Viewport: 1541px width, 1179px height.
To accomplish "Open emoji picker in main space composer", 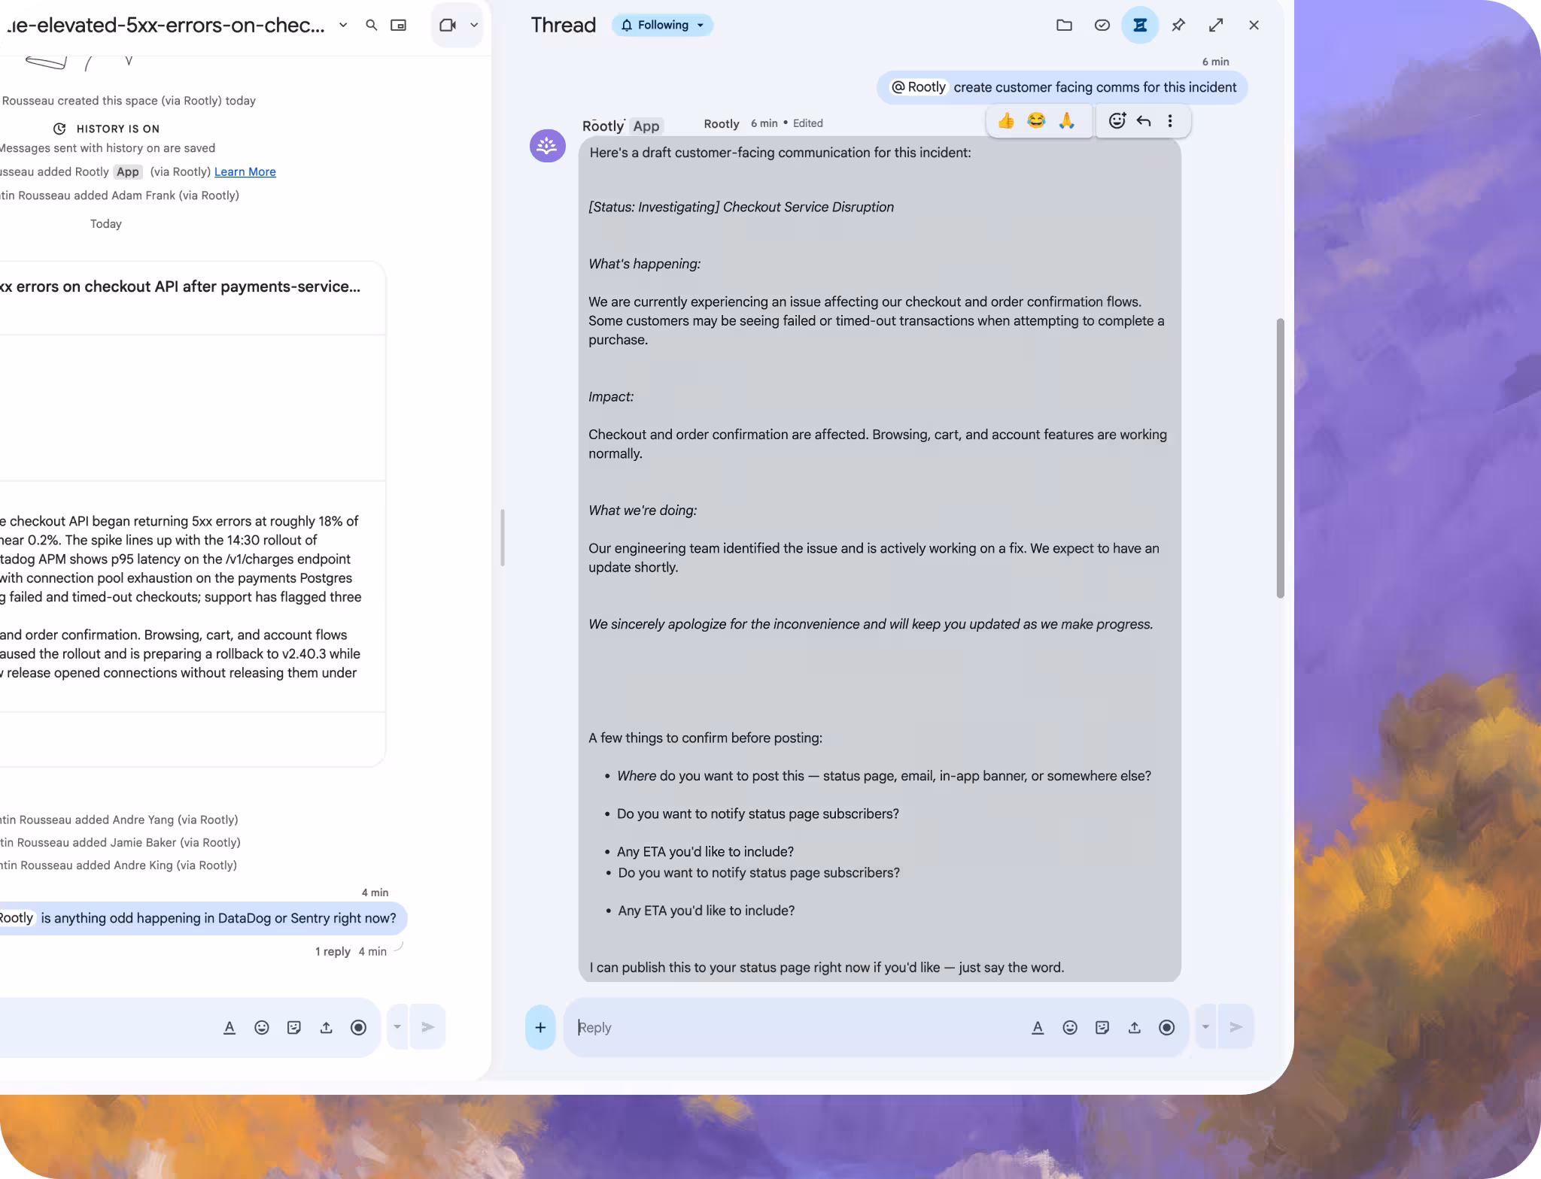I will [x=262, y=1027].
